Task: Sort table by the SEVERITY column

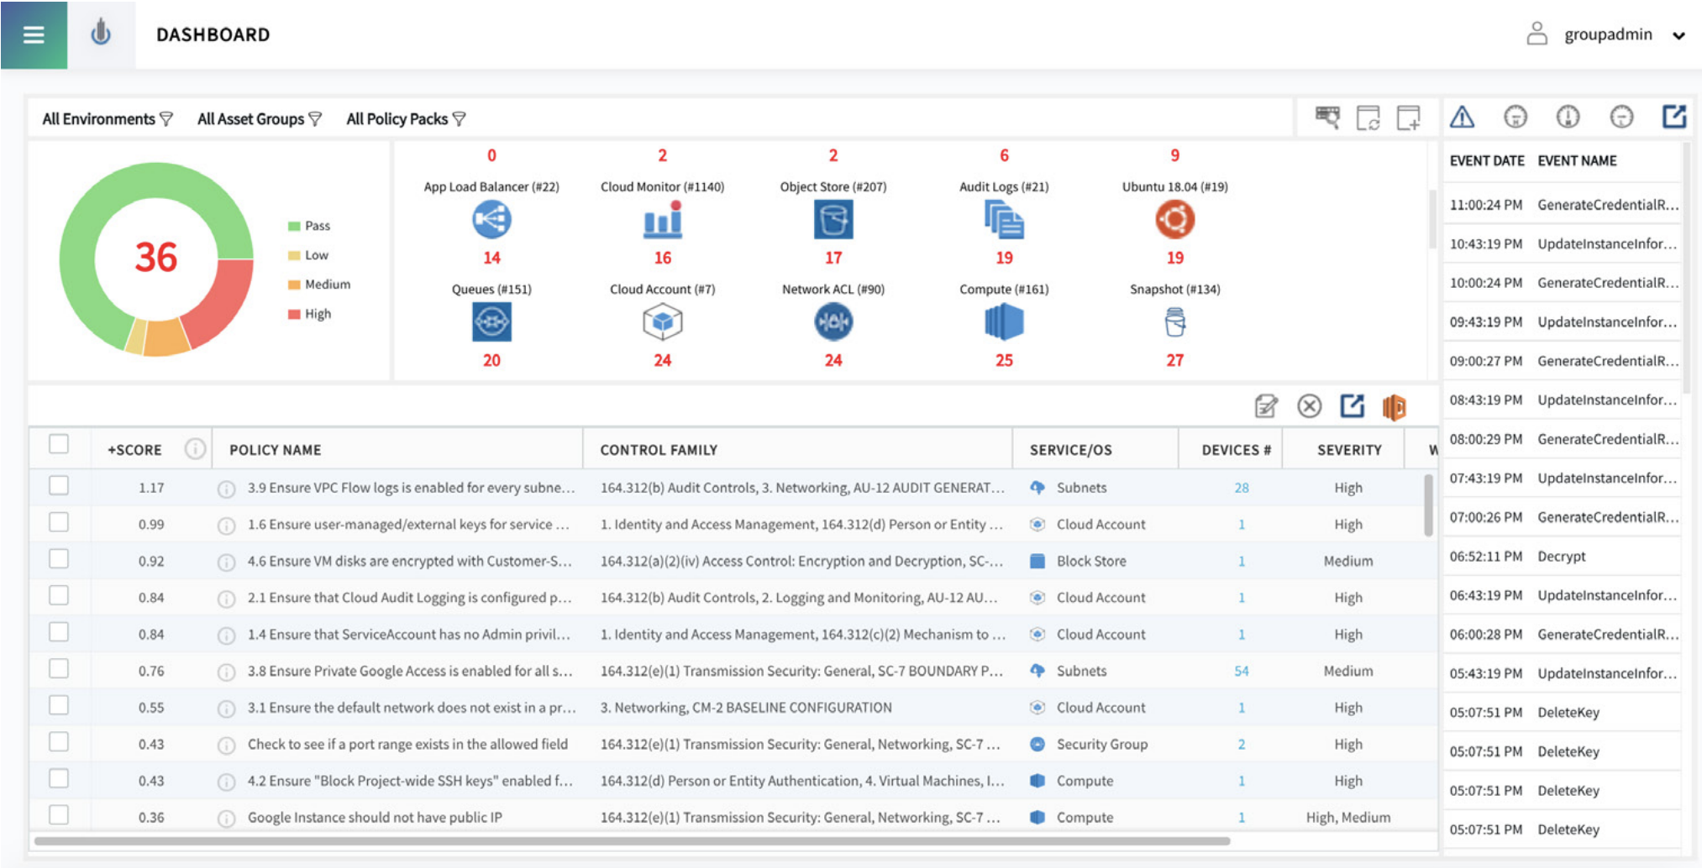Action: coord(1348,450)
